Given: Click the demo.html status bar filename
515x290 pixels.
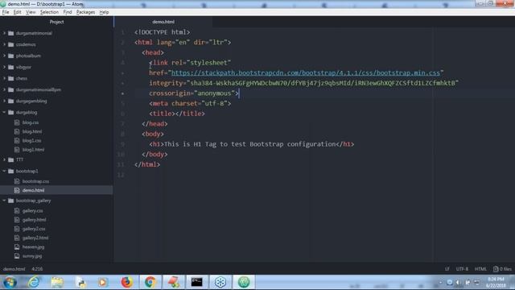Looking at the screenshot, I should coord(14,269).
